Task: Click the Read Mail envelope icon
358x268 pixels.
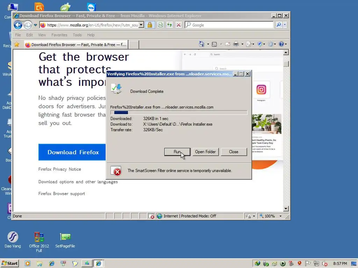Action: tap(227, 44)
